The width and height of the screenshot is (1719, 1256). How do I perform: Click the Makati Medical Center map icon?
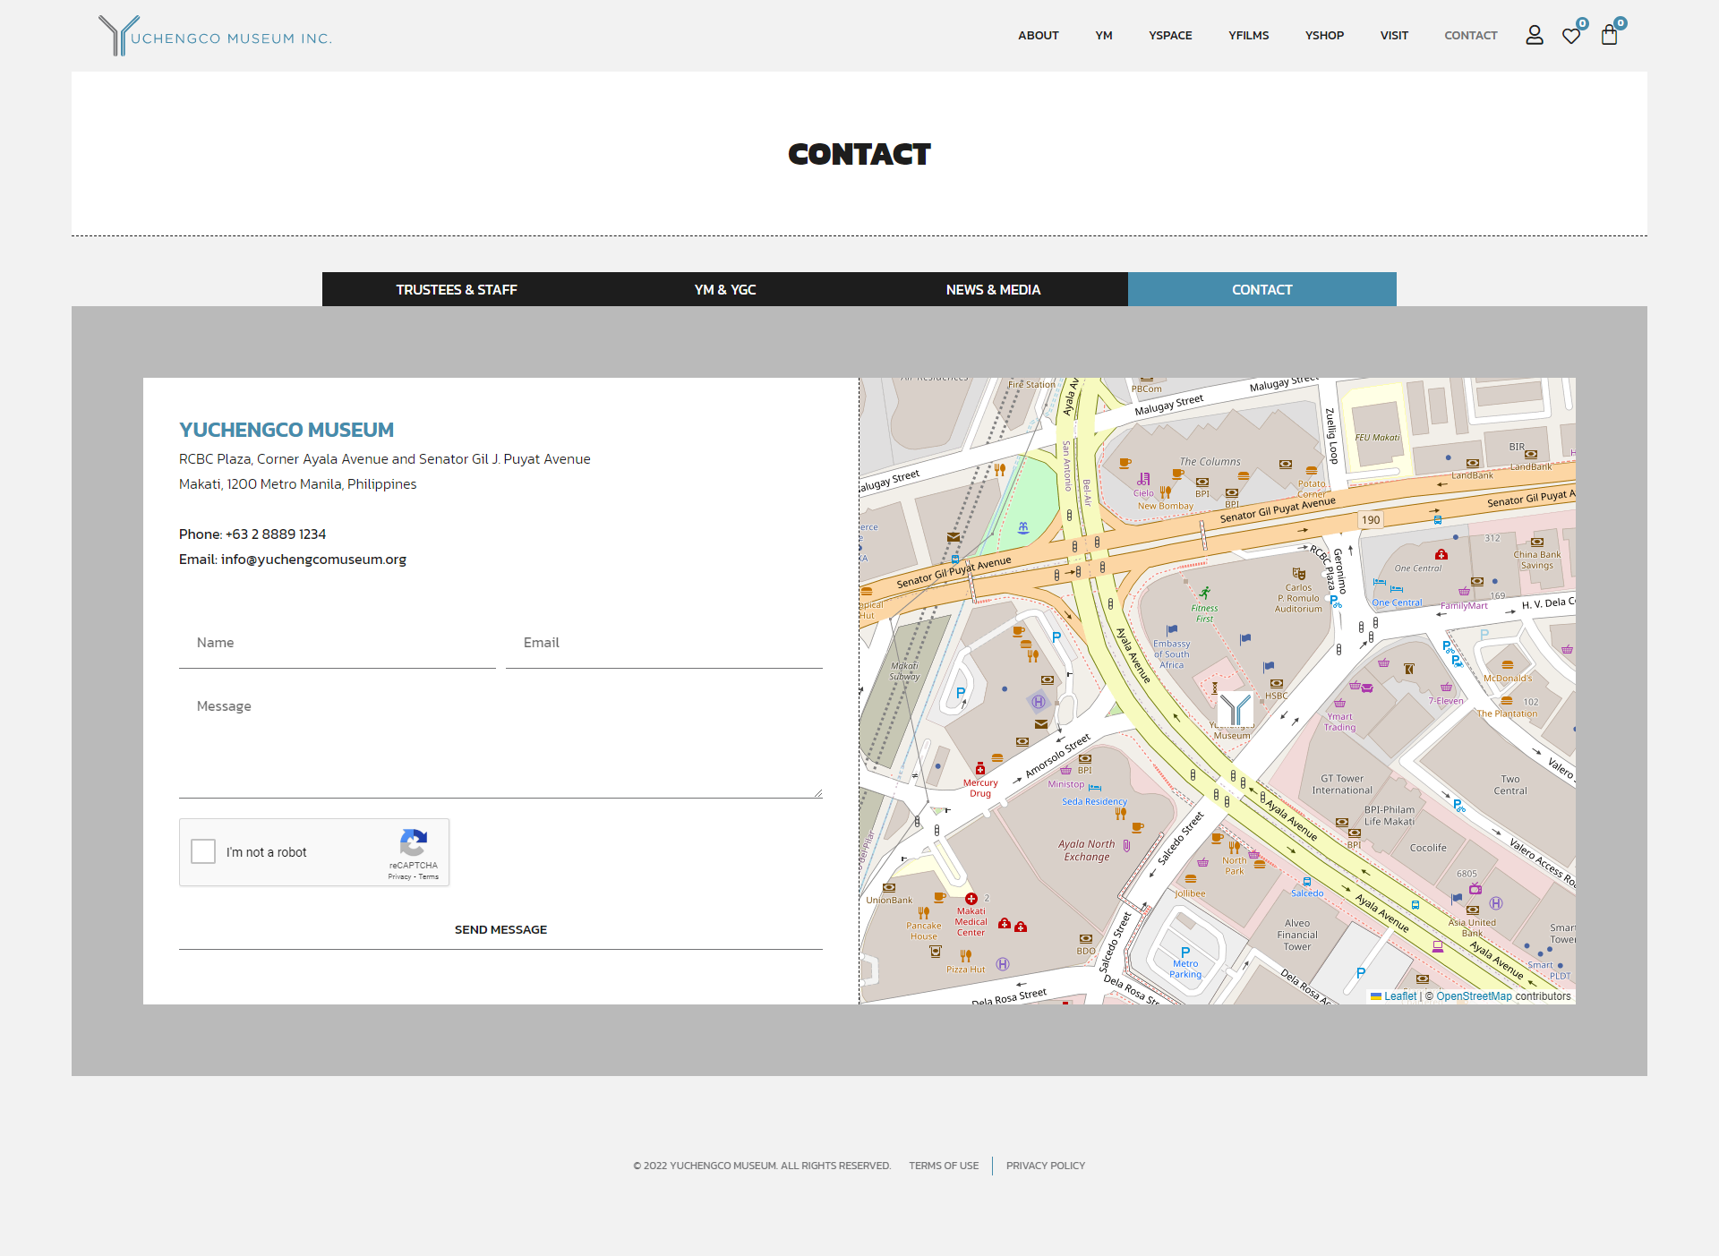[971, 899]
